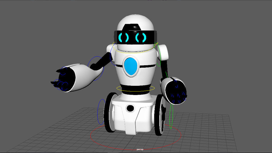Click the persp camera label
Image resolution: width=272 pixels, height=153 pixels.
point(140,149)
